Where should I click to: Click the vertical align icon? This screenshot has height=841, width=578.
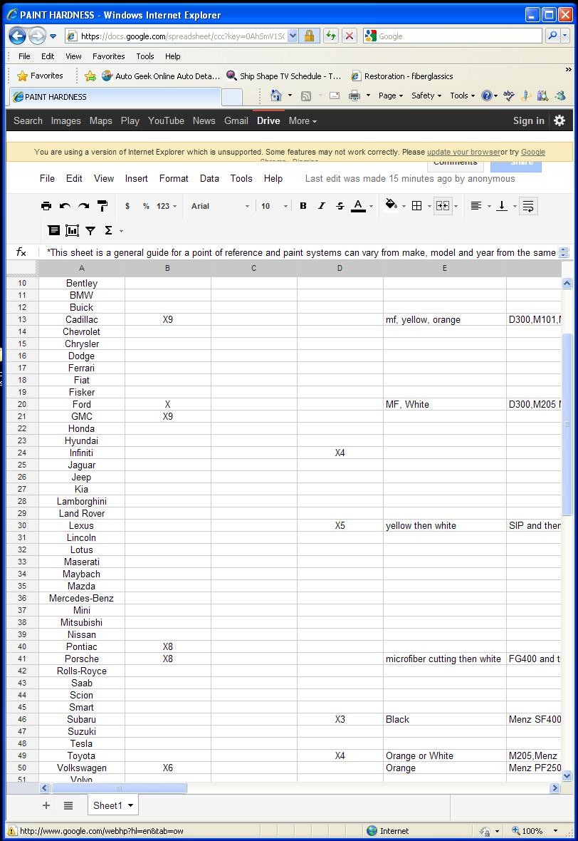point(501,206)
